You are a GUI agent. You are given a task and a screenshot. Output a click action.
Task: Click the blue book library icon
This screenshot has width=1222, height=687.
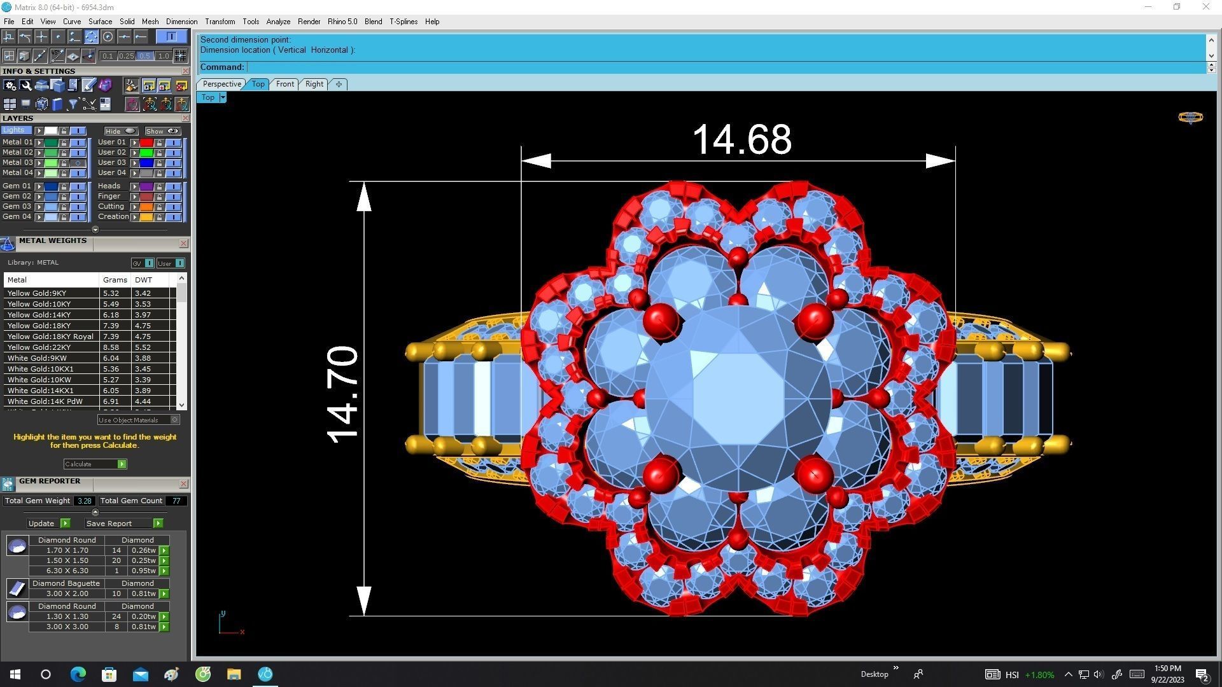point(57,104)
